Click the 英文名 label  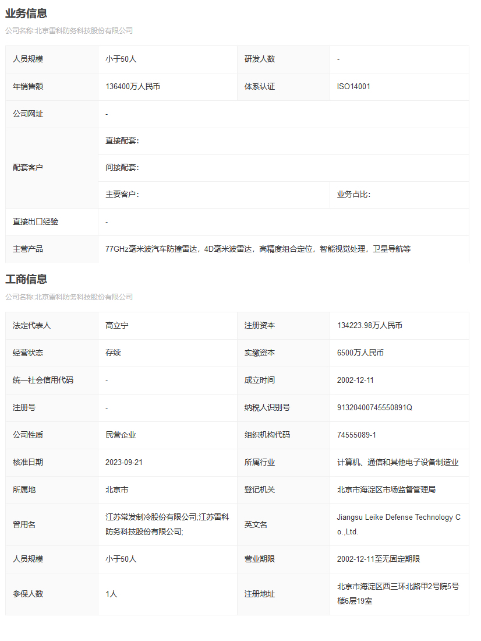(x=256, y=525)
